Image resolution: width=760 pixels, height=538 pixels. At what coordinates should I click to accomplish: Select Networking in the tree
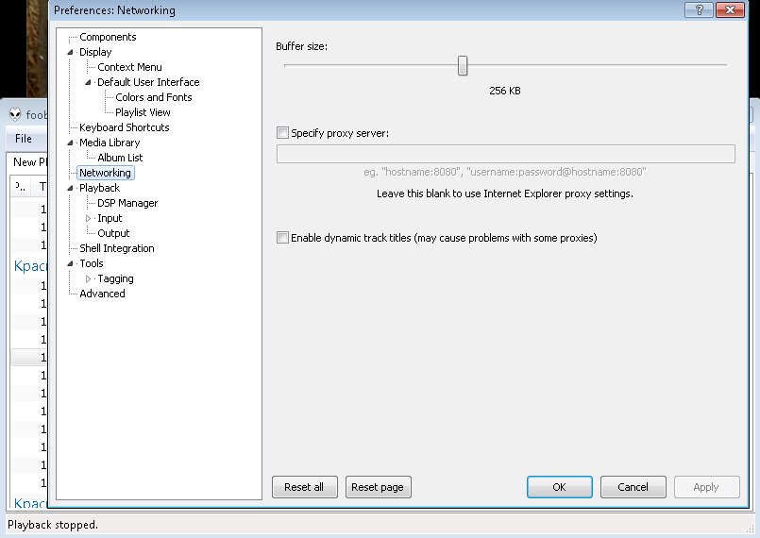click(x=105, y=173)
